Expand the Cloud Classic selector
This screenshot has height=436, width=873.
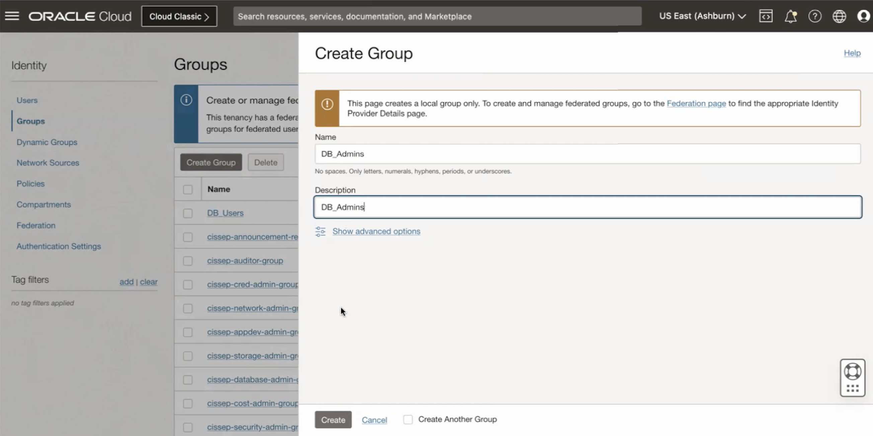(179, 16)
